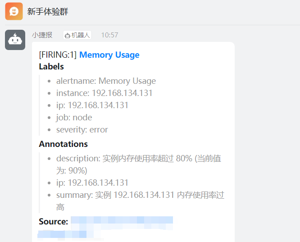Click the orange group chat avatar icon
The image size is (300, 242).
[x=14, y=11]
